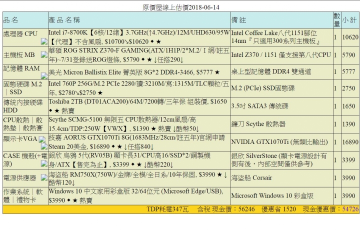This screenshot has width=360, height=231.
Task: Click the 華碩 ROG STRIX Z370-F GAMING product
Action: [139, 55]
